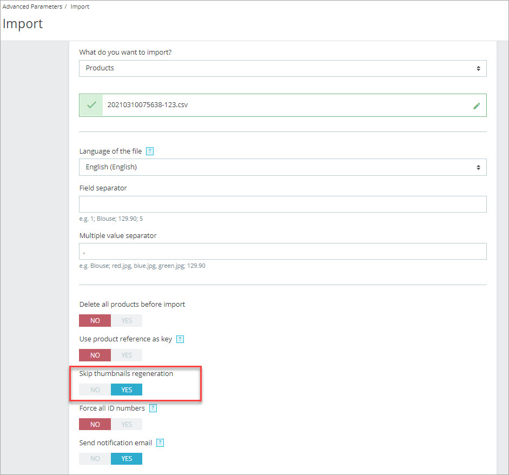Expand the Language of the file dropdown

(282, 167)
